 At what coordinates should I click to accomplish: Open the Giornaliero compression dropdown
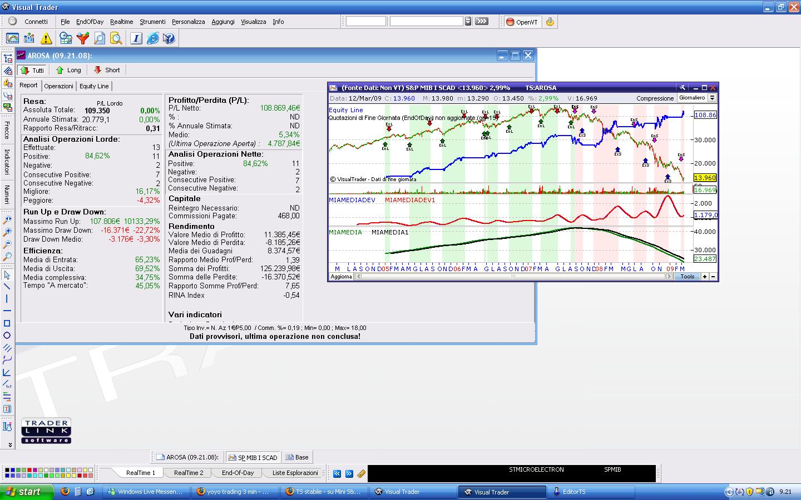coord(712,98)
